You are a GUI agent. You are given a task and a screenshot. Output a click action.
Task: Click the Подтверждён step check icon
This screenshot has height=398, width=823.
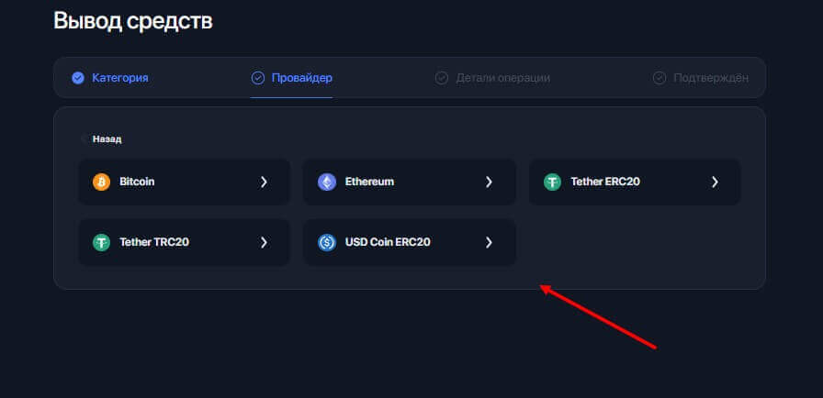click(x=659, y=78)
